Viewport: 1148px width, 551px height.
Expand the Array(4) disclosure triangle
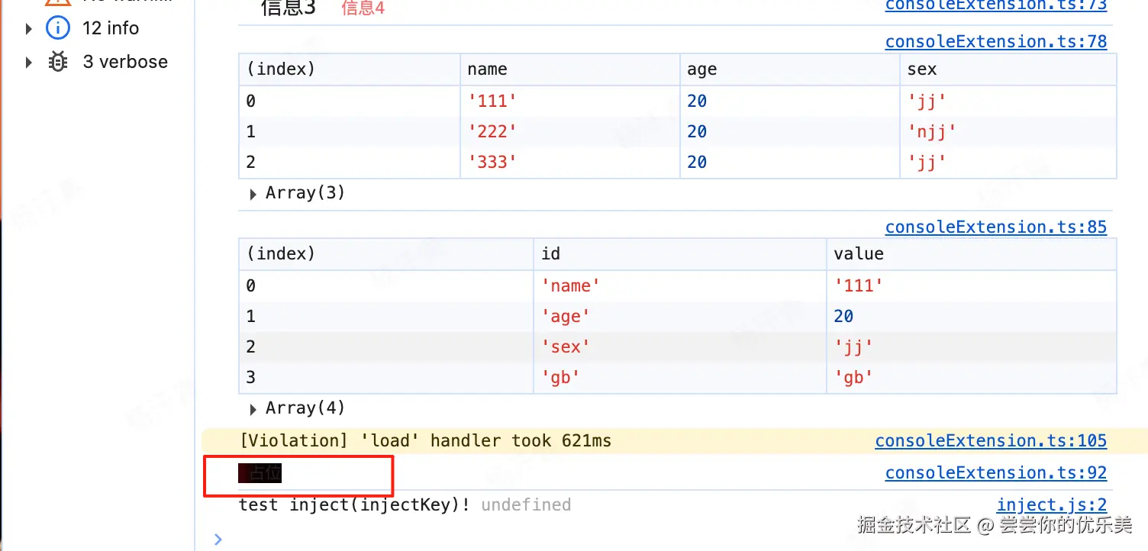point(253,409)
